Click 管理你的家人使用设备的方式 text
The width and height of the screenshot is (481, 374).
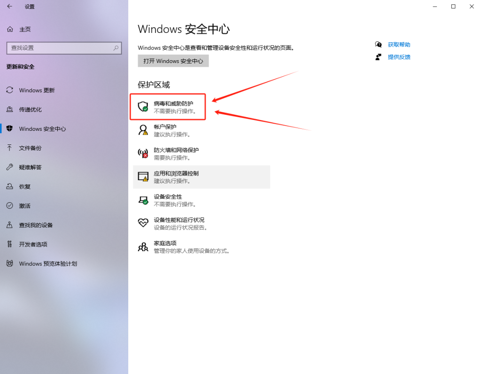pos(192,251)
